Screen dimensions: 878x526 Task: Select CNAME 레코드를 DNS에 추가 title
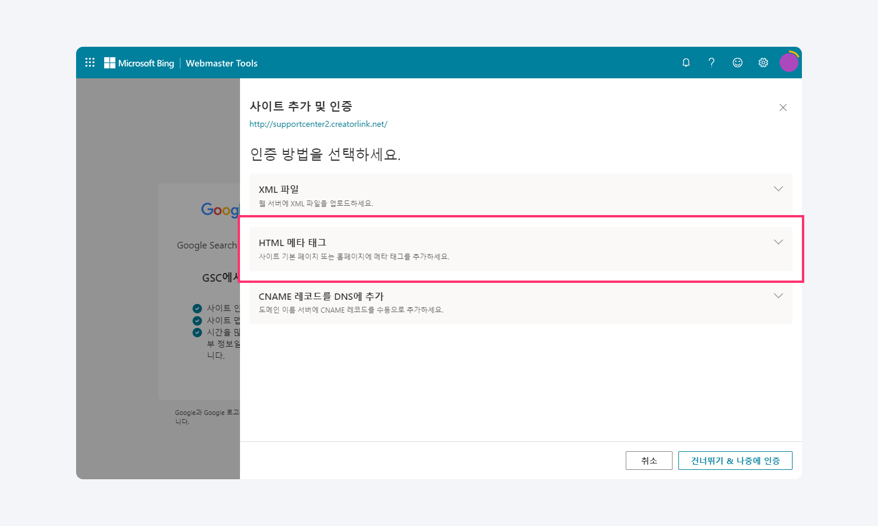pos(321,296)
